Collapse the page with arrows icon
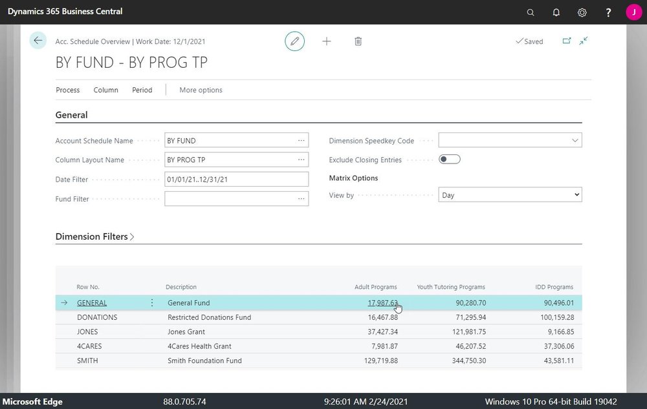Screen dimensions: 647x409 (584, 41)
